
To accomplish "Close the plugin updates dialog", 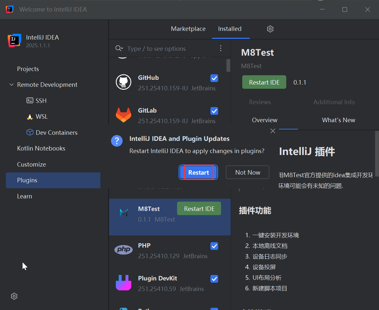I will coord(273,131).
